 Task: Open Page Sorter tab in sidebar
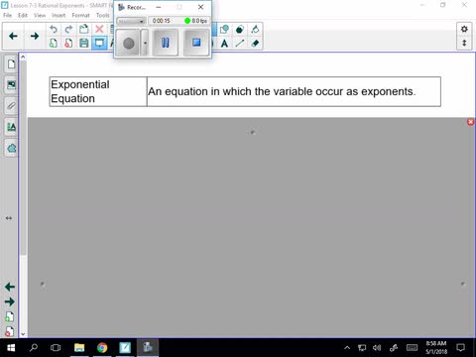coord(11,63)
